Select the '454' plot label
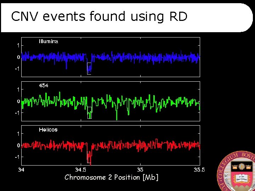Screen dimensions: 255x191 point(44,86)
